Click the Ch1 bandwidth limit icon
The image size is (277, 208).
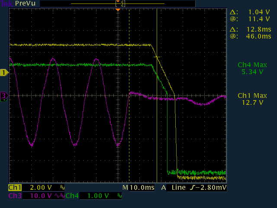click(62, 188)
